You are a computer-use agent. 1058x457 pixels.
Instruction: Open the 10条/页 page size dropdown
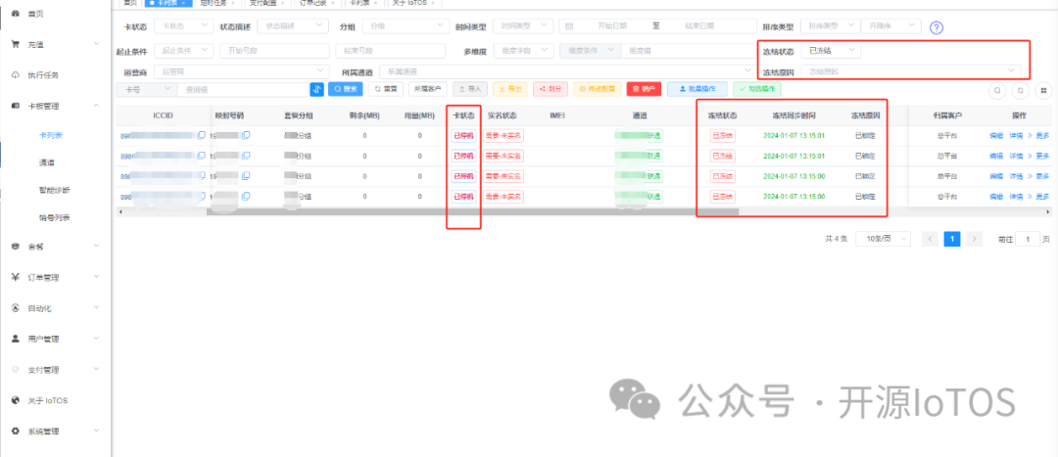click(x=883, y=239)
